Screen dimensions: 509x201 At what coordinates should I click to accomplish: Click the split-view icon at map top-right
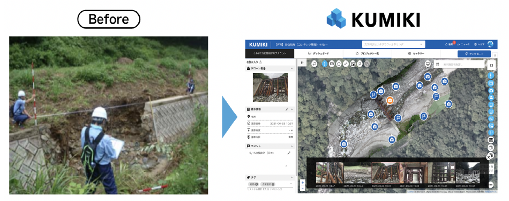tap(491, 65)
